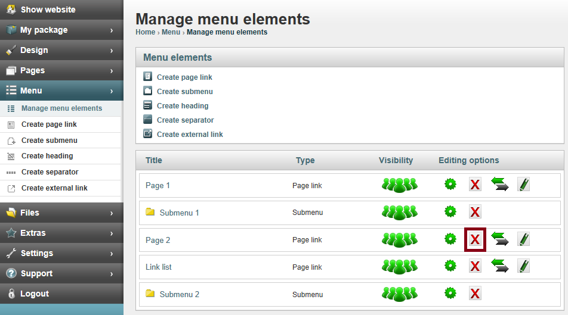Expand the Pages sidebar section
The width and height of the screenshot is (568, 315).
[61, 70]
